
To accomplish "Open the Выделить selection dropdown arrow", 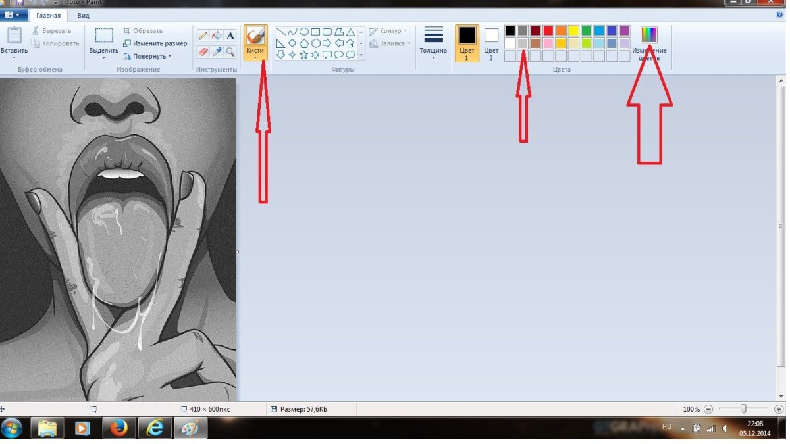I will [x=103, y=58].
